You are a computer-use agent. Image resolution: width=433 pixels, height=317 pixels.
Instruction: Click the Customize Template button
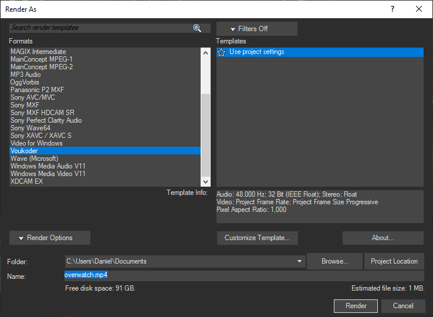click(257, 238)
